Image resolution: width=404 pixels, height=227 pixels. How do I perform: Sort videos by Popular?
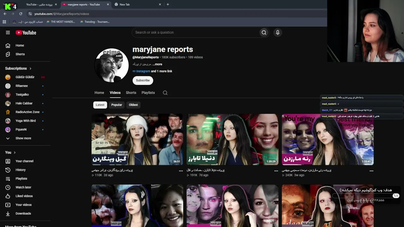pos(116,105)
